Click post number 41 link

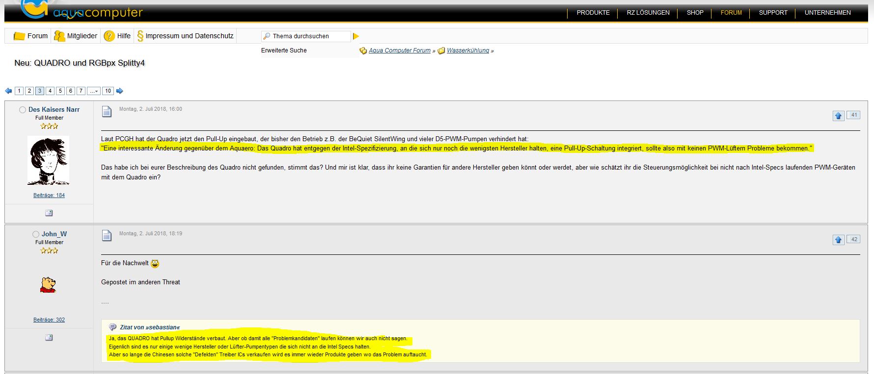(x=854, y=115)
